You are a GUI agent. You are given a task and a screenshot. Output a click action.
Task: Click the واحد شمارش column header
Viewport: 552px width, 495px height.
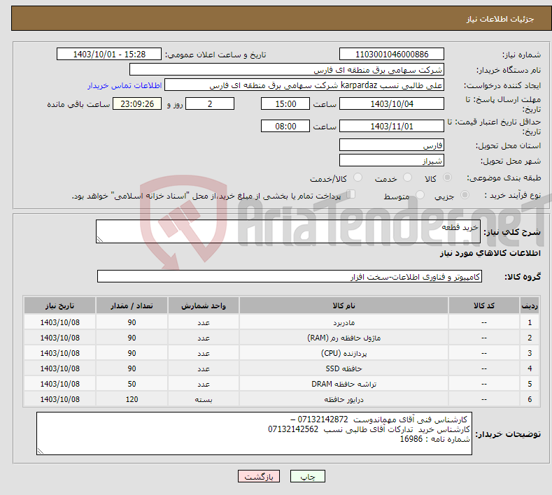click(204, 306)
